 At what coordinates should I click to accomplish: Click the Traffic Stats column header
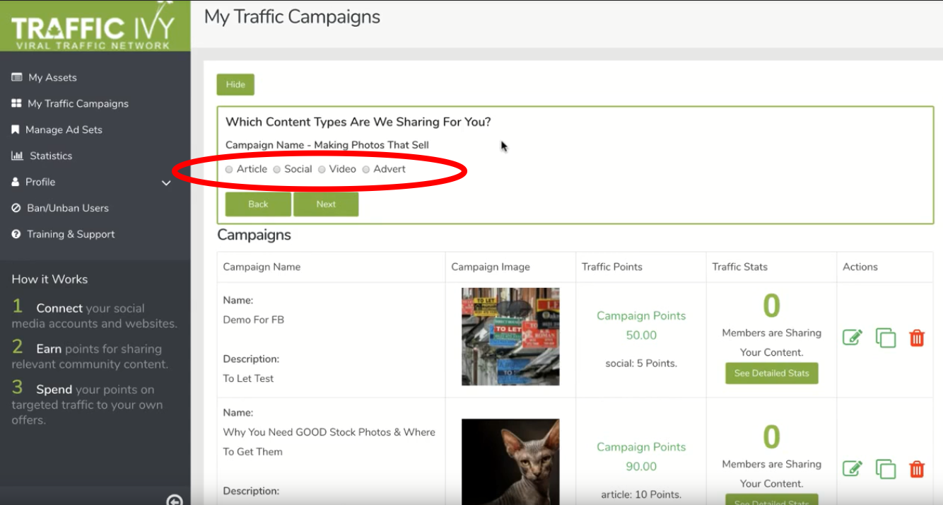point(740,267)
